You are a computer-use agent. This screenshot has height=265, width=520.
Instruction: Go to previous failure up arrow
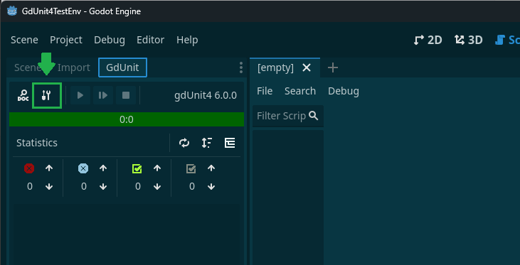point(103,168)
